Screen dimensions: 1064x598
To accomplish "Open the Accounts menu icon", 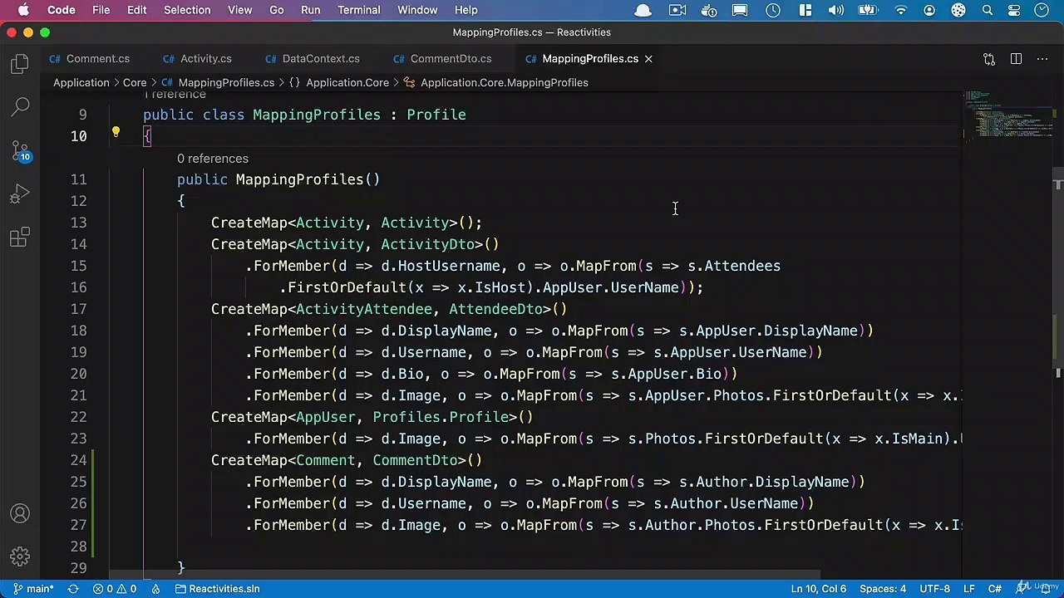I will pyautogui.click(x=20, y=514).
